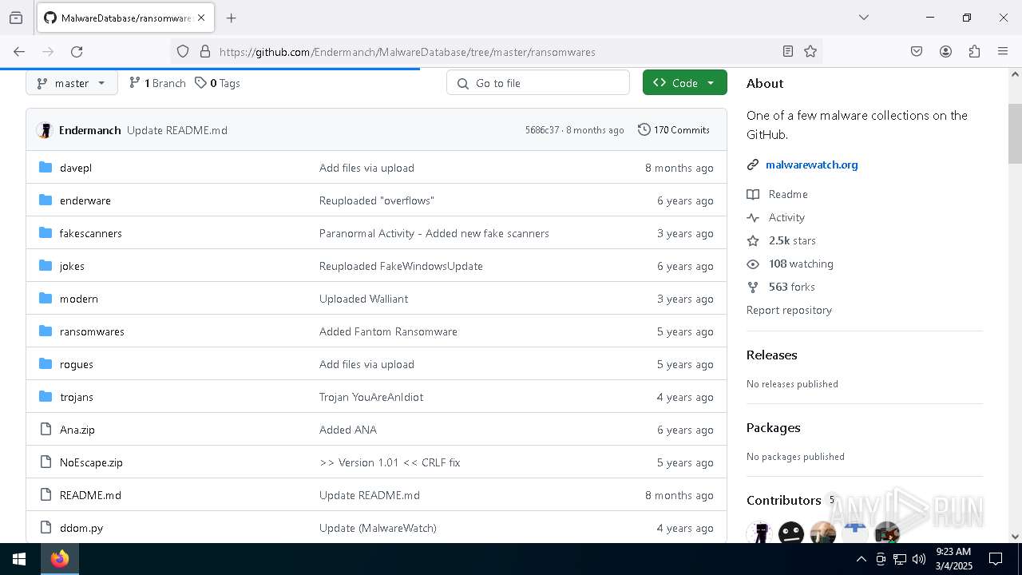Open the modern folder
Viewport: 1022px width, 575px height.
(79, 299)
